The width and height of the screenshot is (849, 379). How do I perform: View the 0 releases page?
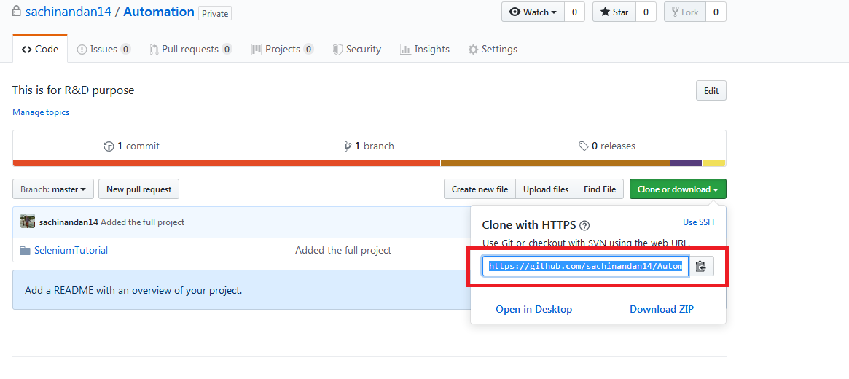click(x=607, y=146)
